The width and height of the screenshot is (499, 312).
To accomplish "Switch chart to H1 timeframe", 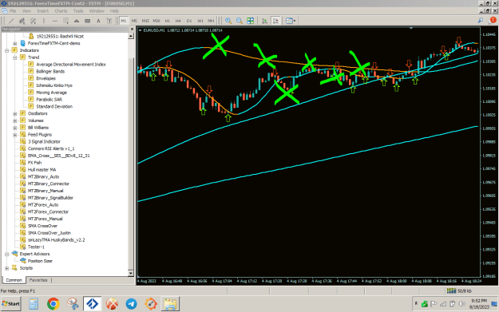I will [x=168, y=21].
